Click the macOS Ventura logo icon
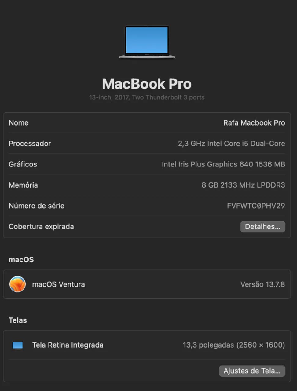Image resolution: width=297 pixels, height=391 pixels. pos(17,284)
